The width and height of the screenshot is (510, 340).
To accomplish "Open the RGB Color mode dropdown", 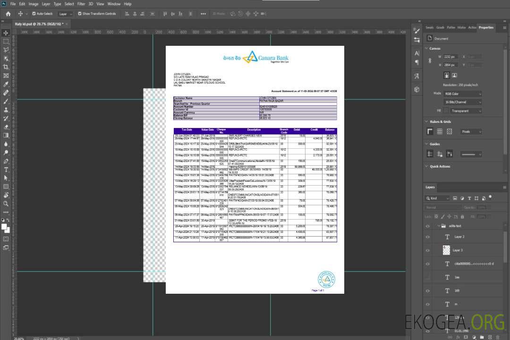I will (462, 93).
